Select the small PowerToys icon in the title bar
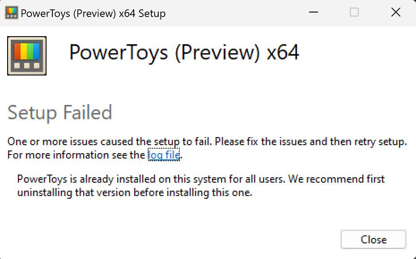The width and height of the screenshot is (416, 259). 12,13
